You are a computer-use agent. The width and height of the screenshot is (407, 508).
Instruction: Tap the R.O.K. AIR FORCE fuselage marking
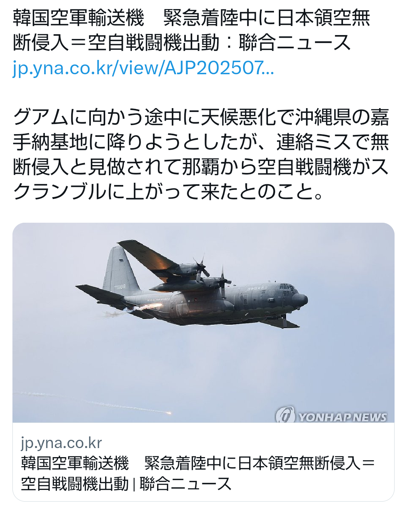pyautogui.click(x=158, y=300)
